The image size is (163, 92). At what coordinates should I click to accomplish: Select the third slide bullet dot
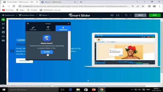(x=94, y=81)
